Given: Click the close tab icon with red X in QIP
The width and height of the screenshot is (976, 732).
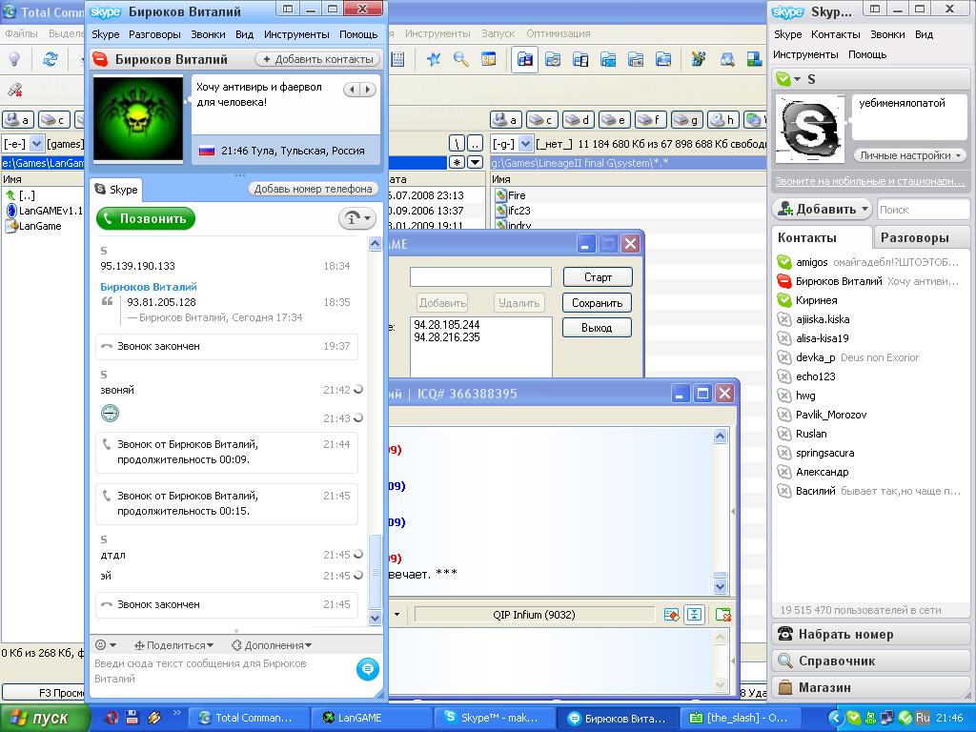Looking at the screenshot, I should (x=722, y=615).
